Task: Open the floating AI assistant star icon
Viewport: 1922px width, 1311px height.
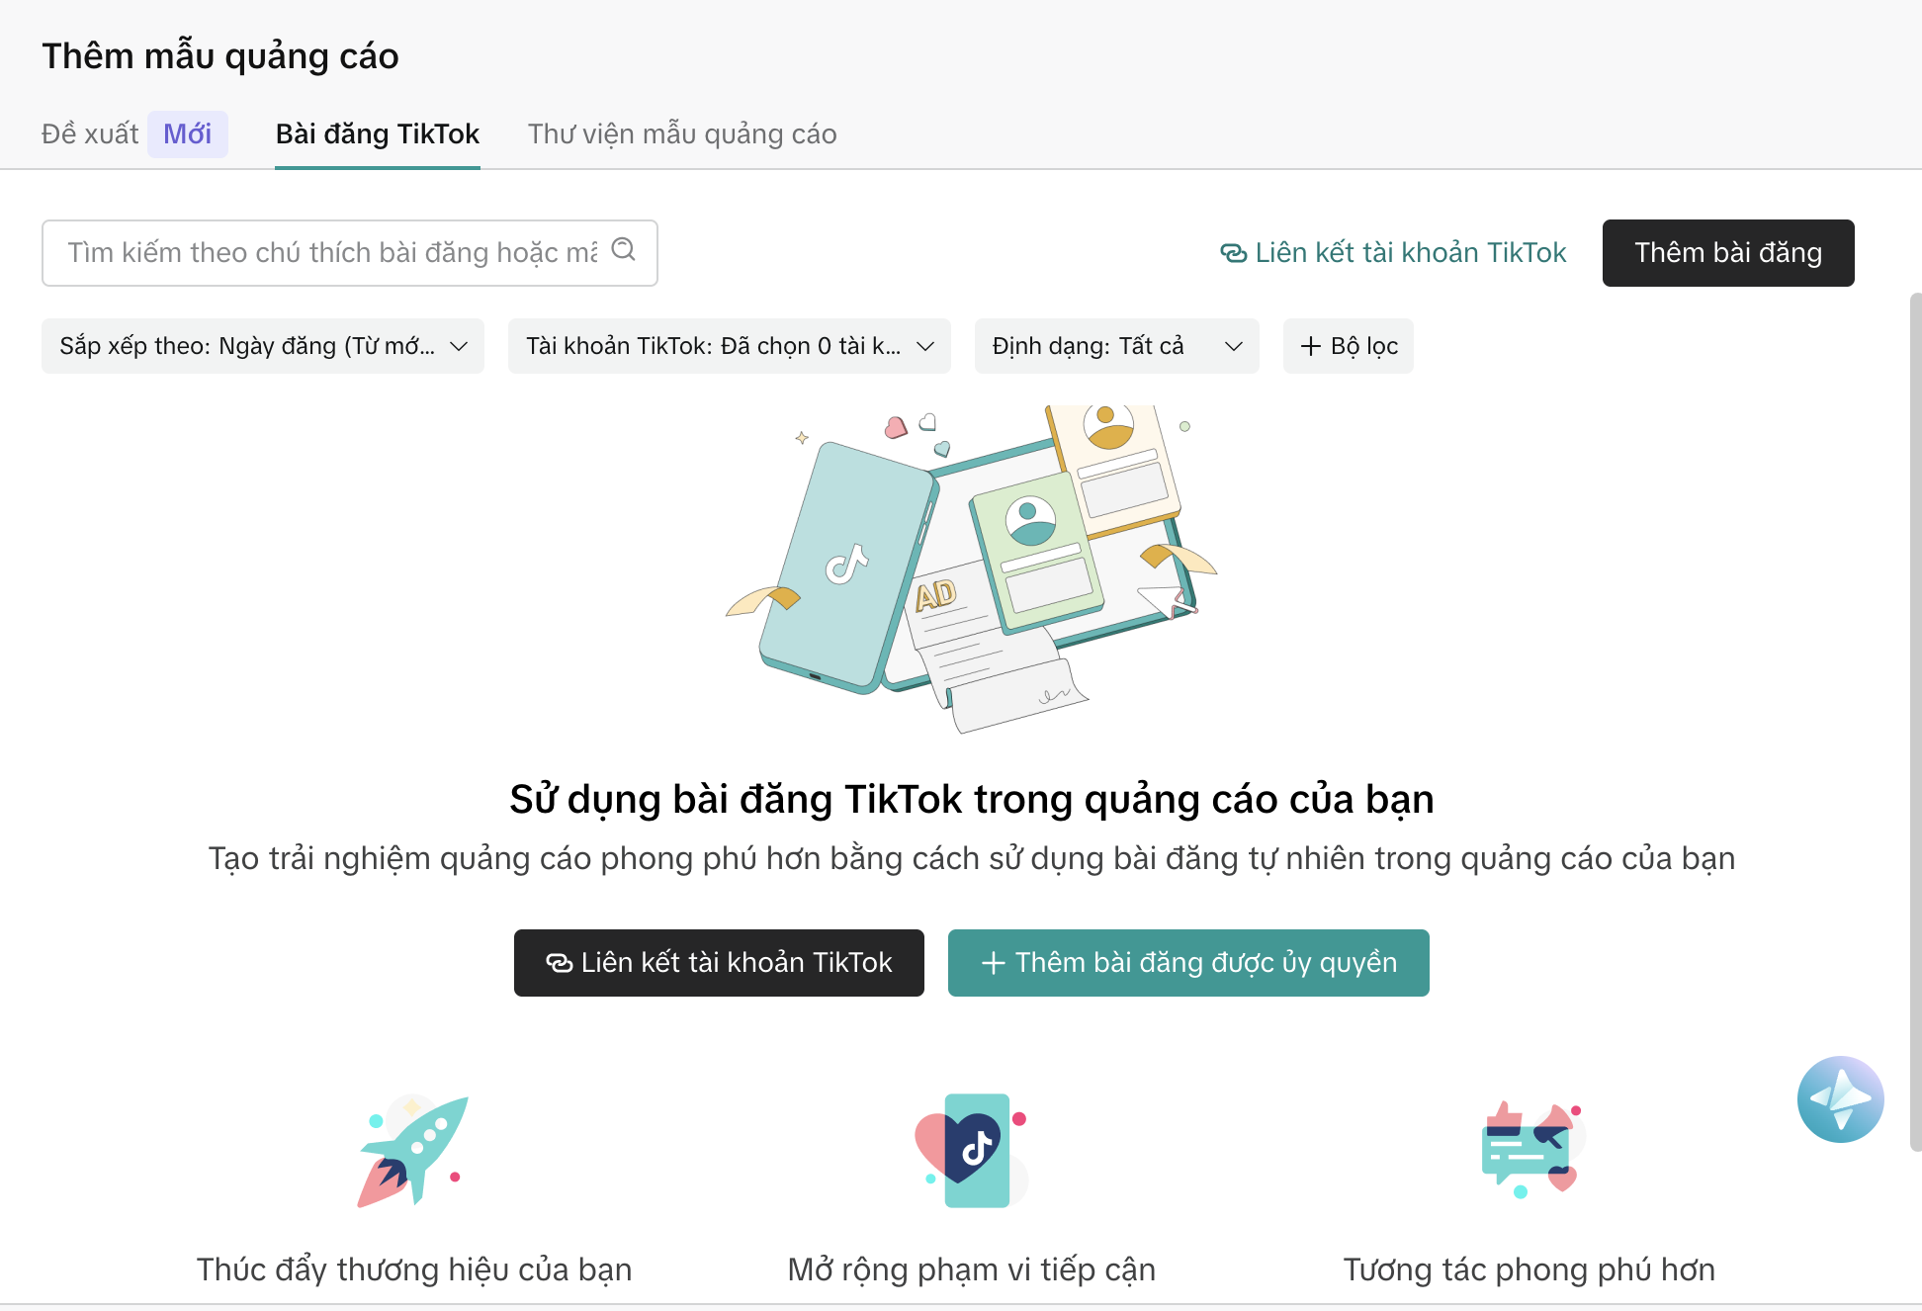Action: pos(1840,1099)
